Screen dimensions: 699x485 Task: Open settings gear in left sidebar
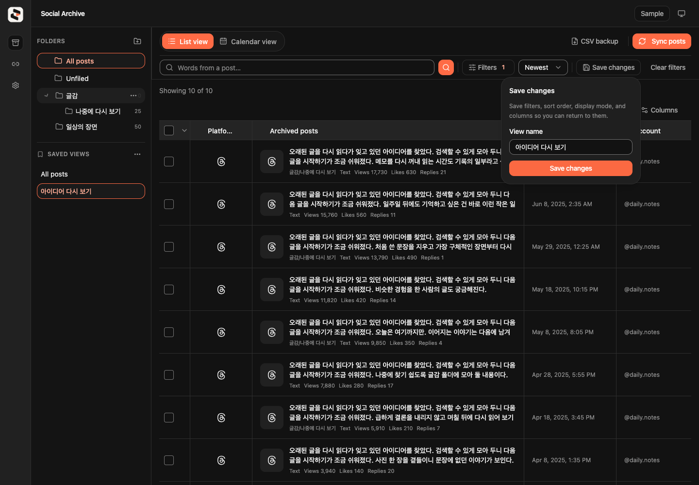point(16,85)
